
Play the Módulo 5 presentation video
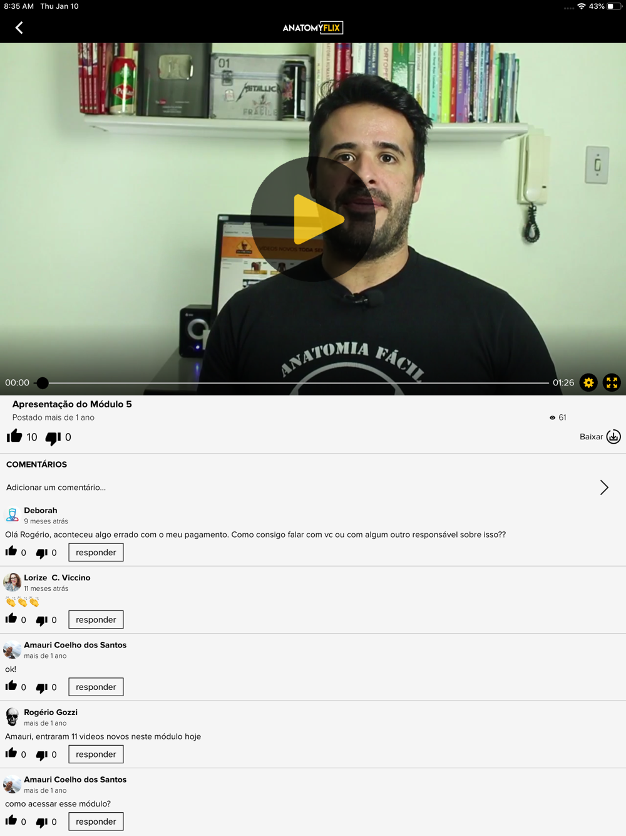coord(313,219)
